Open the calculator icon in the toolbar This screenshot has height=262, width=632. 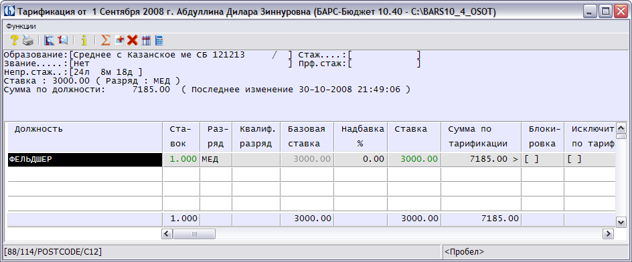pyautogui.click(x=159, y=40)
